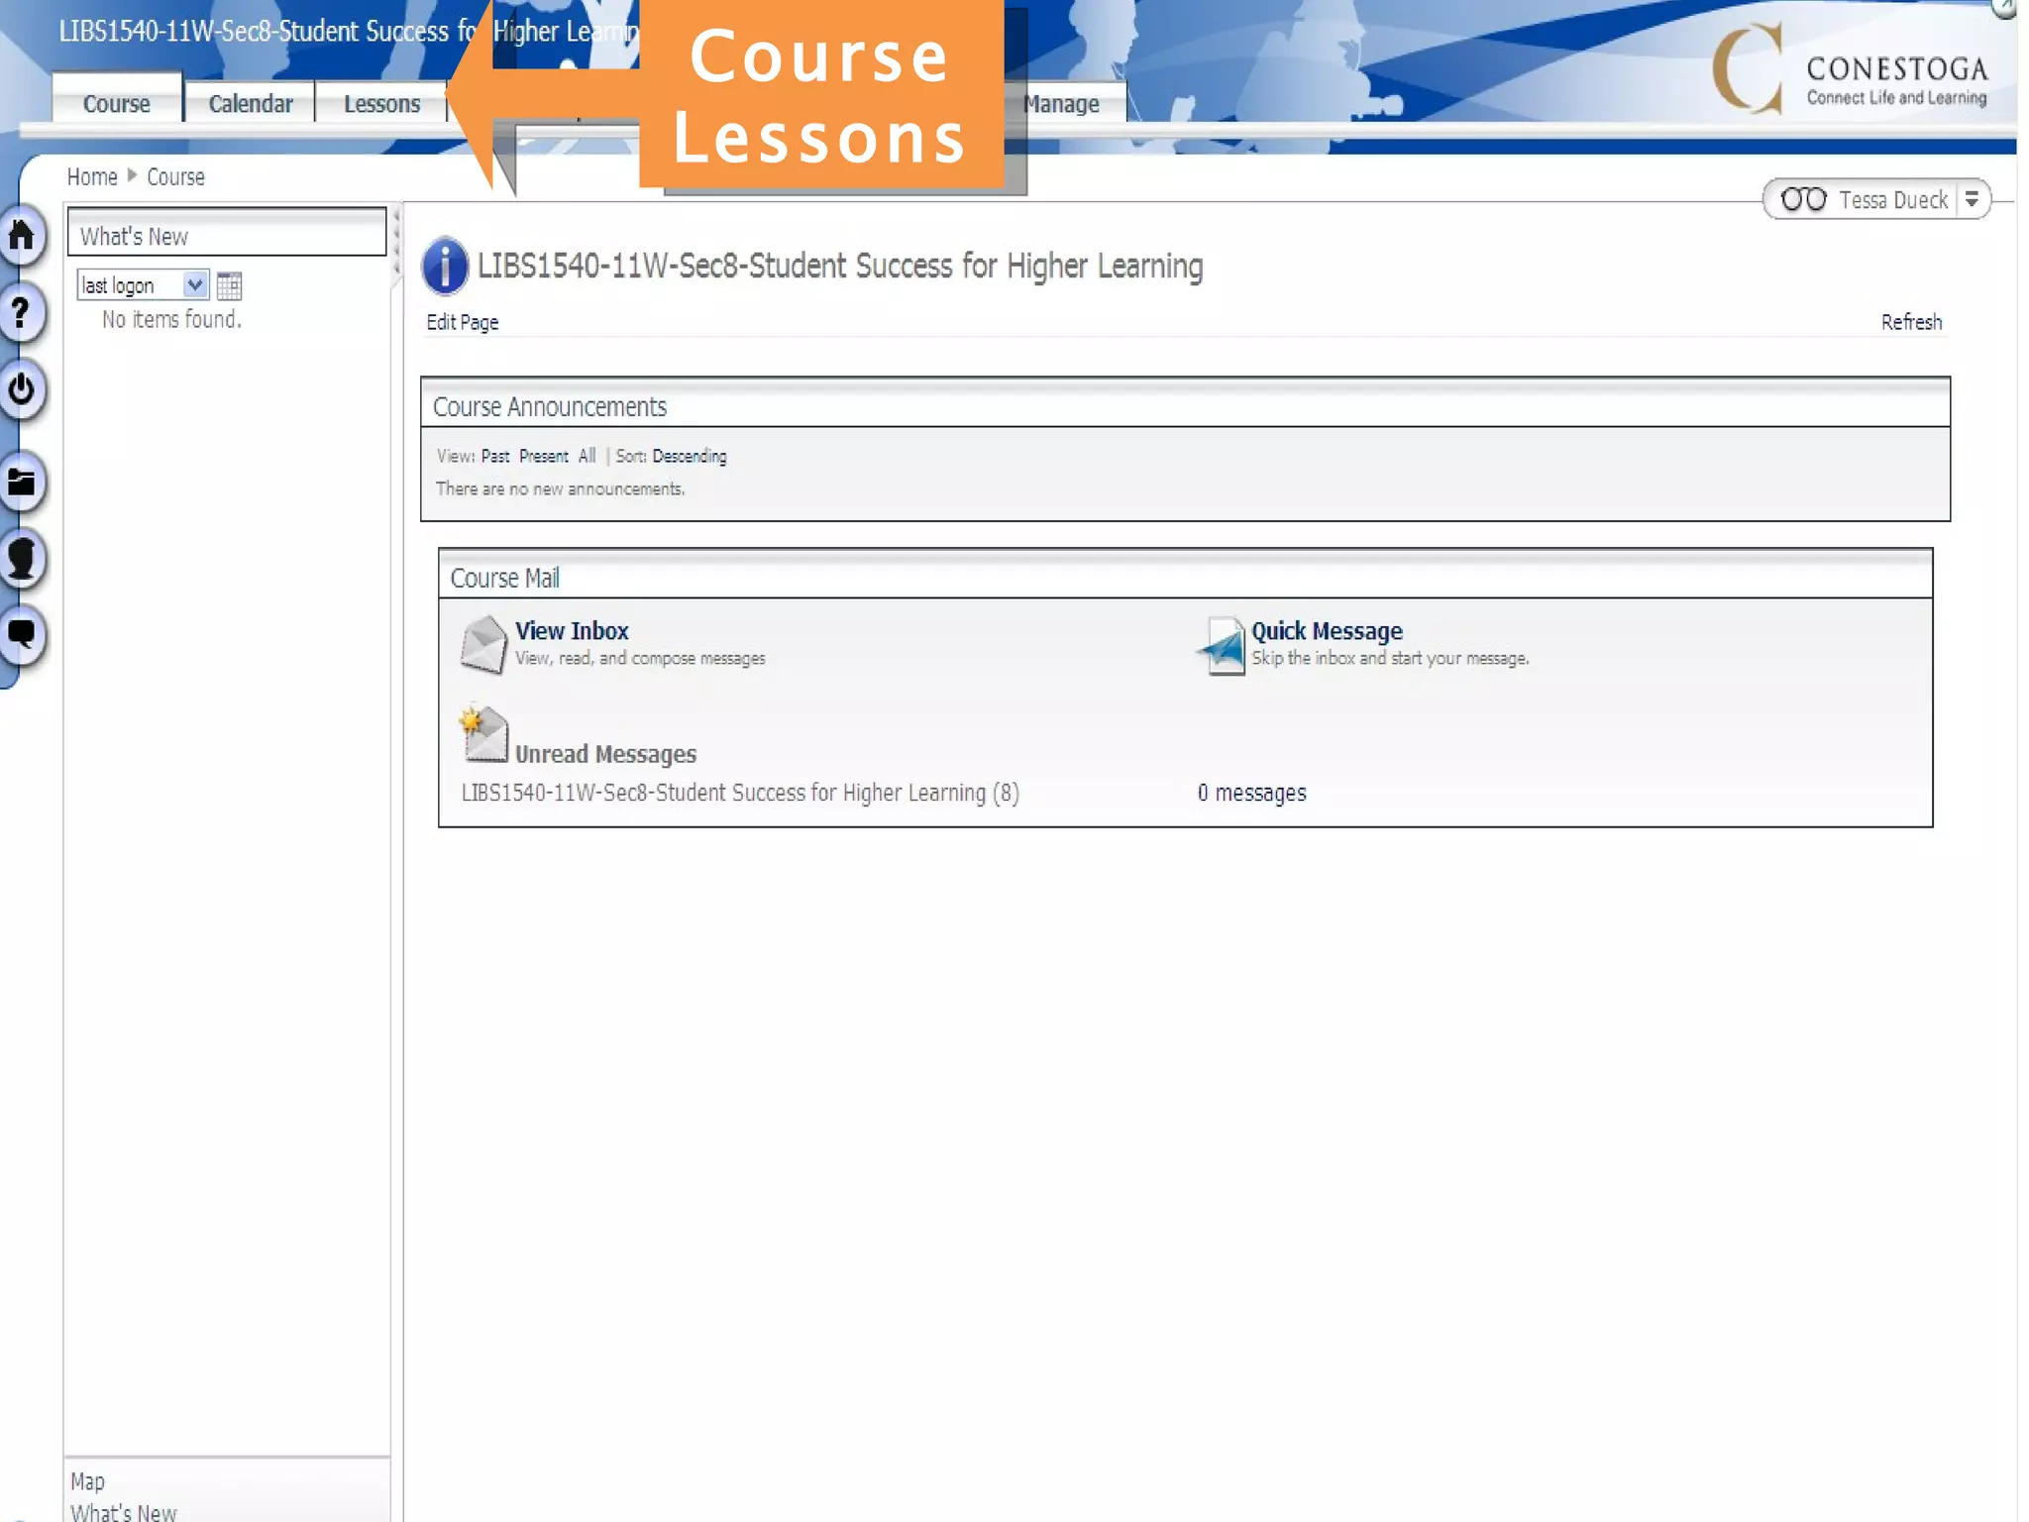Switch to the Calendar tab
This screenshot has width=2029, height=1522.
pyautogui.click(x=250, y=103)
